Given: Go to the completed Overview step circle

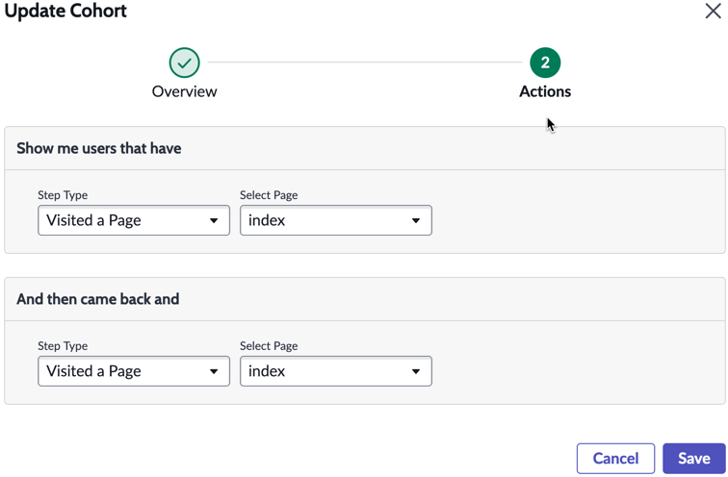Looking at the screenshot, I should 184,63.
